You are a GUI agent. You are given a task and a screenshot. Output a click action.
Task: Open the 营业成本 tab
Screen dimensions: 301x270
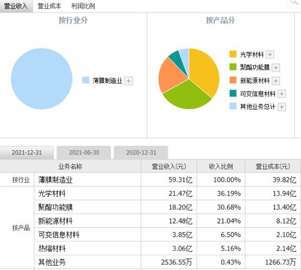tap(49, 6)
